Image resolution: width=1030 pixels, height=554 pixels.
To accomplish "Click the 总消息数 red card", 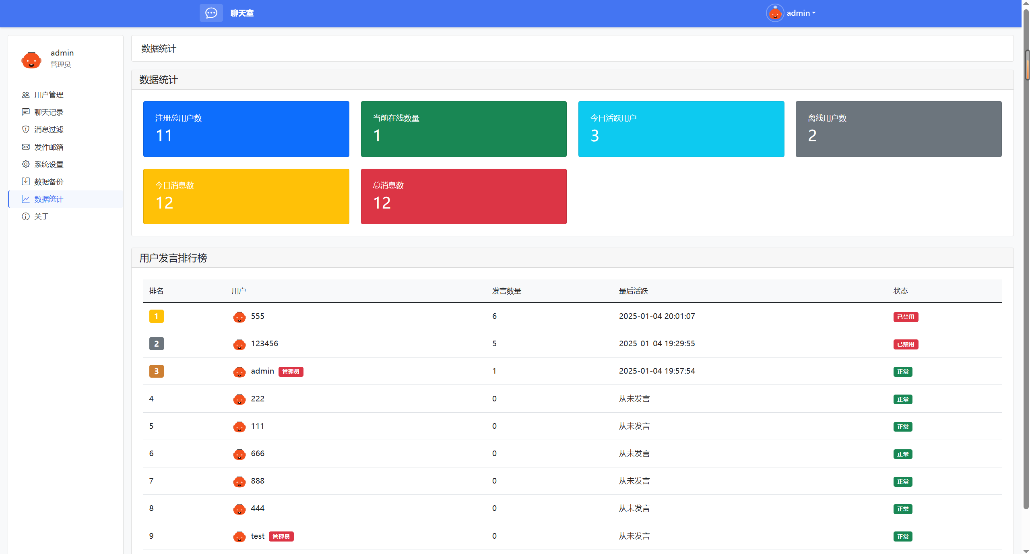I will 463,196.
